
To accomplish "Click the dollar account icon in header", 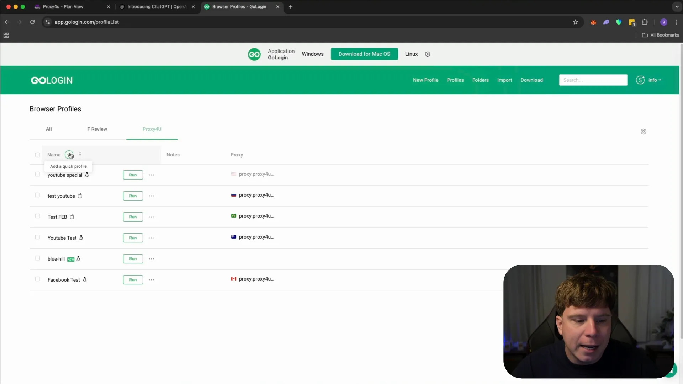I will coord(640,80).
